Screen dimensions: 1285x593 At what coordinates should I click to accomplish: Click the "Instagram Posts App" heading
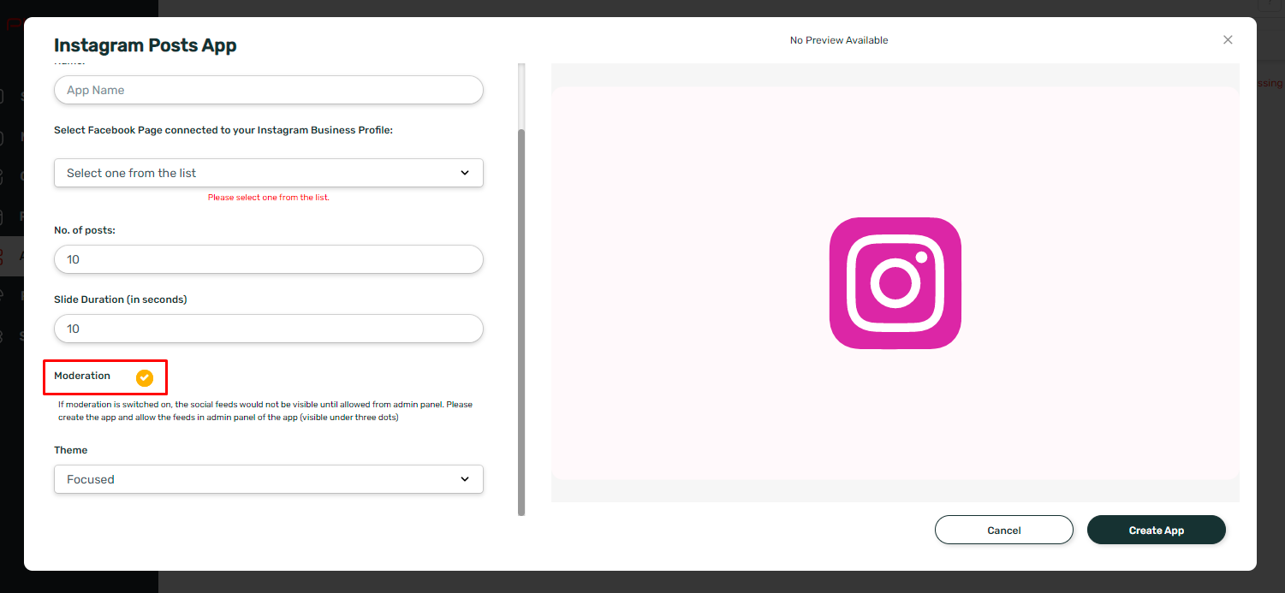(146, 45)
